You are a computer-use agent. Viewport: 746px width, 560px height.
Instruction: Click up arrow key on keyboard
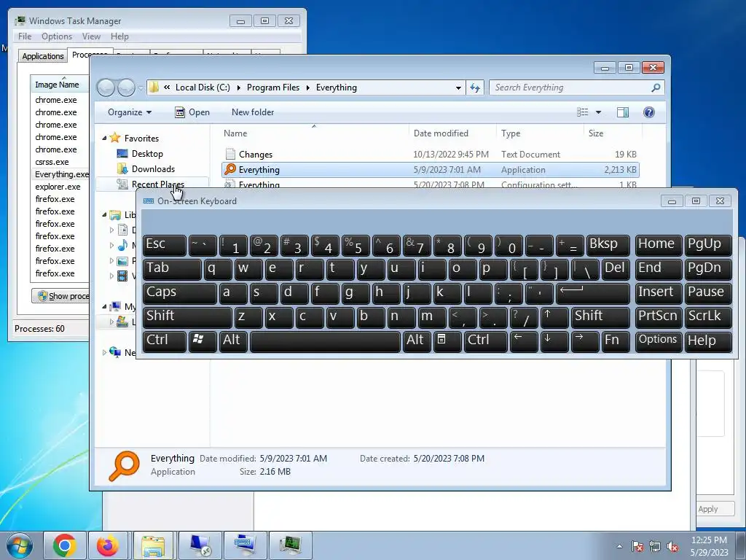point(554,317)
